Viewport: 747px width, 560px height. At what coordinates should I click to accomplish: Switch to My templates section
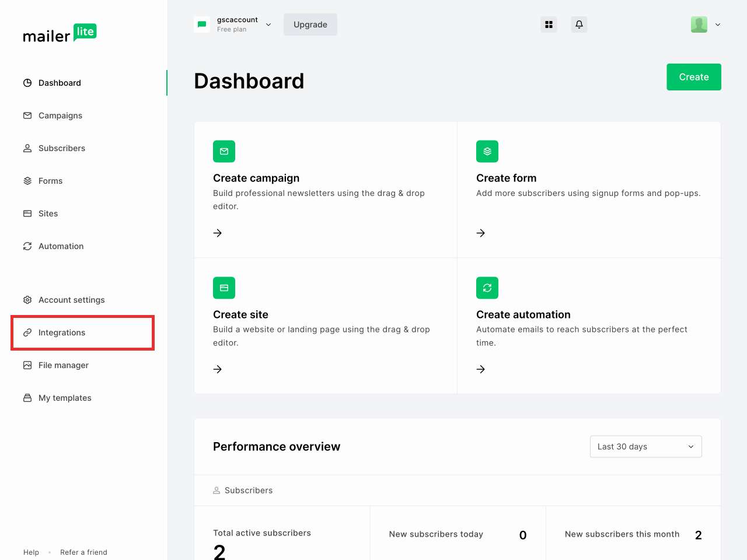point(65,398)
